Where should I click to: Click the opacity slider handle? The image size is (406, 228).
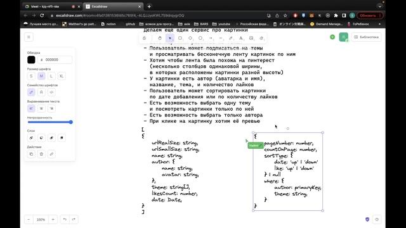[70, 122]
